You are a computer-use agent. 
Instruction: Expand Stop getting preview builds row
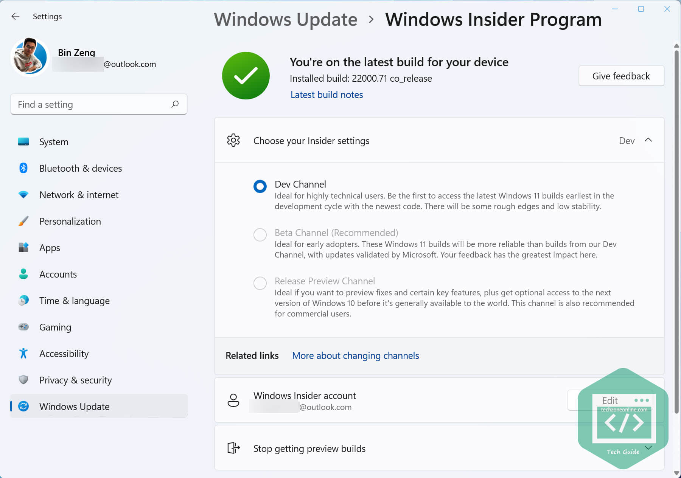point(439,448)
